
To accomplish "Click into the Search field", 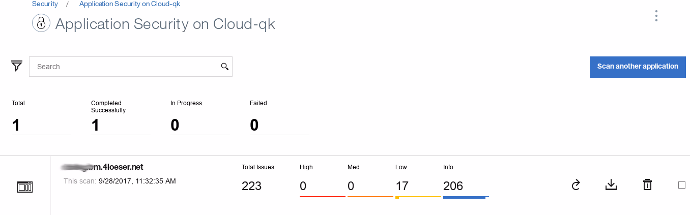I will [125, 67].
